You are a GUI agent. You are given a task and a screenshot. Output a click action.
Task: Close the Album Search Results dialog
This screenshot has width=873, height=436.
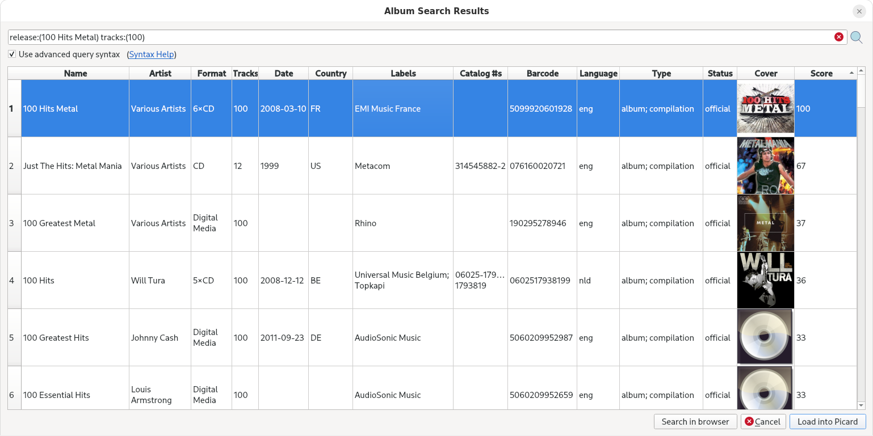click(x=859, y=11)
